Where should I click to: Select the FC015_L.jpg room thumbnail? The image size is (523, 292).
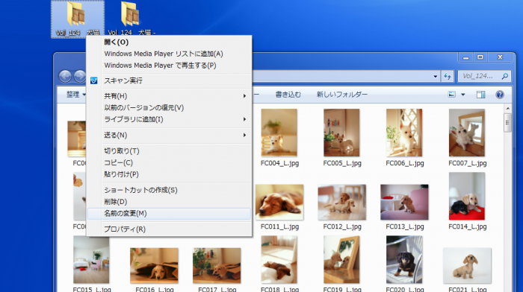click(91, 259)
